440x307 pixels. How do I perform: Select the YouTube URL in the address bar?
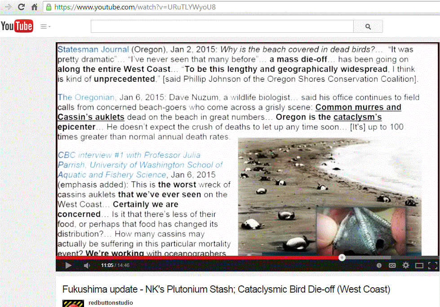point(135,7)
